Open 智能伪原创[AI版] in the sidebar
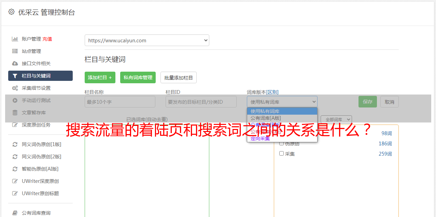 coord(40,169)
